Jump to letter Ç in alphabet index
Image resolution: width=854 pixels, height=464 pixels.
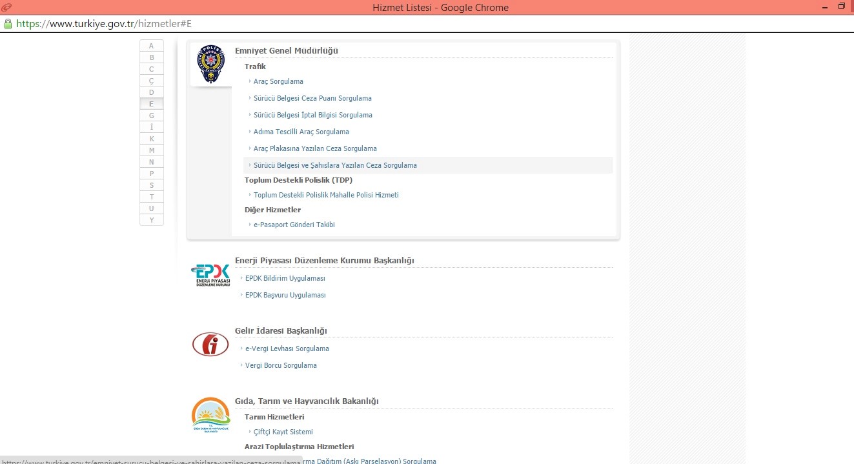[152, 81]
